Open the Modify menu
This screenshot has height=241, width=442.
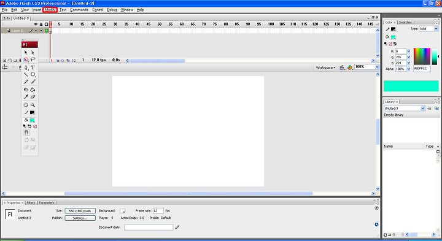(x=50, y=10)
